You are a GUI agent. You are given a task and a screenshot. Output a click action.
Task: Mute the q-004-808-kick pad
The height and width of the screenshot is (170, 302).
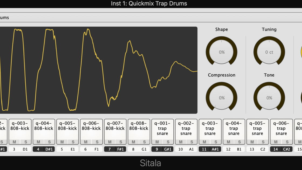click(x=39, y=142)
